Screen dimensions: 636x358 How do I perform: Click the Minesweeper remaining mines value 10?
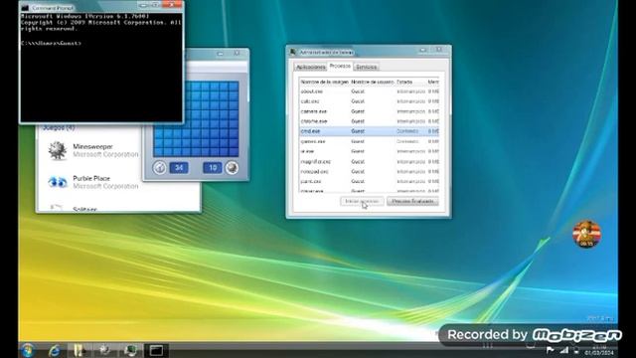[212, 168]
